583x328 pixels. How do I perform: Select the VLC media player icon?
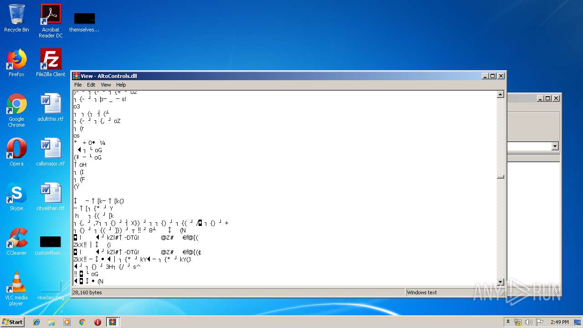(x=16, y=289)
